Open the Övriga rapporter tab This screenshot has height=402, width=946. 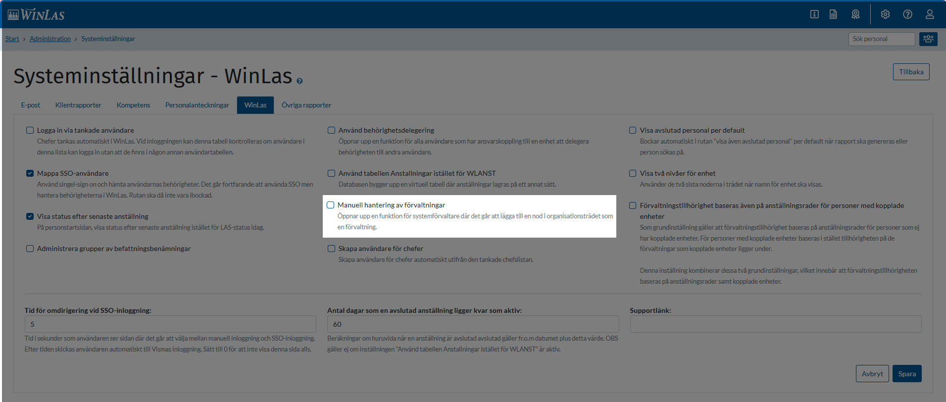tap(306, 105)
